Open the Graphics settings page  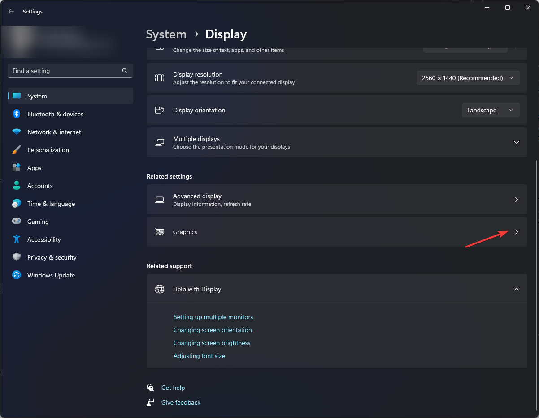[x=337, y=232]
